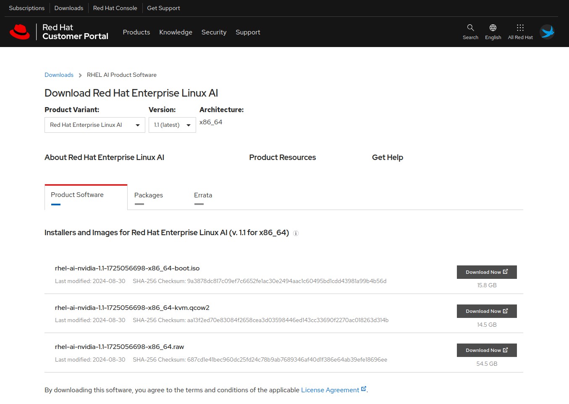Click info icon beside Installers and Images heading

[x=296, y=233]
